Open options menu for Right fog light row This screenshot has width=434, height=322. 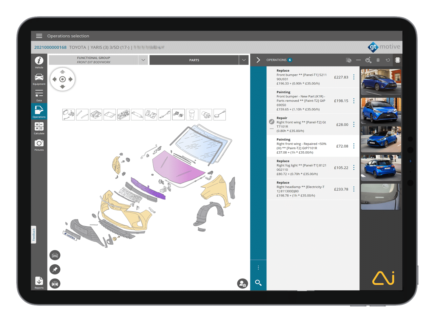click(x=354, y=168)
